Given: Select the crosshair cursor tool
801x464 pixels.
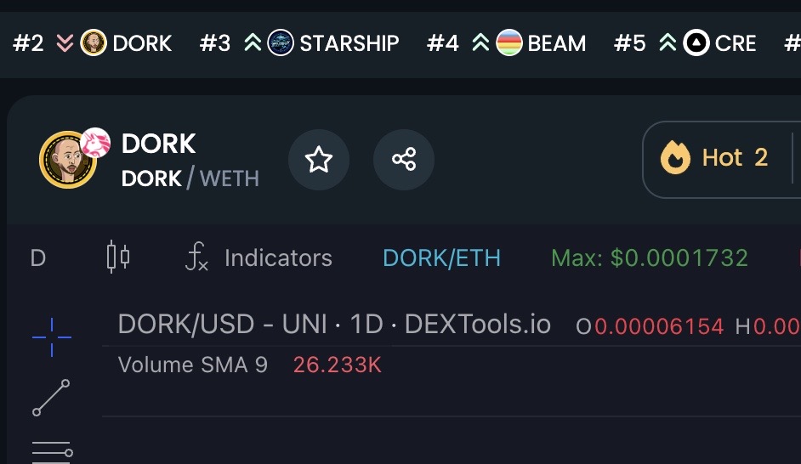Looking at the screenshot, I should pyautogui.click(x=52, y=337).
